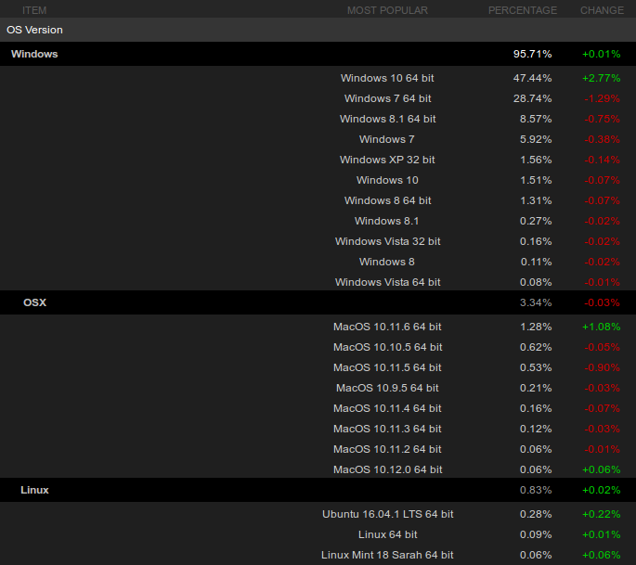Click the -0.90% change value
The height and width of the screenshot is (565, 636).
click(x=602, y=367)
